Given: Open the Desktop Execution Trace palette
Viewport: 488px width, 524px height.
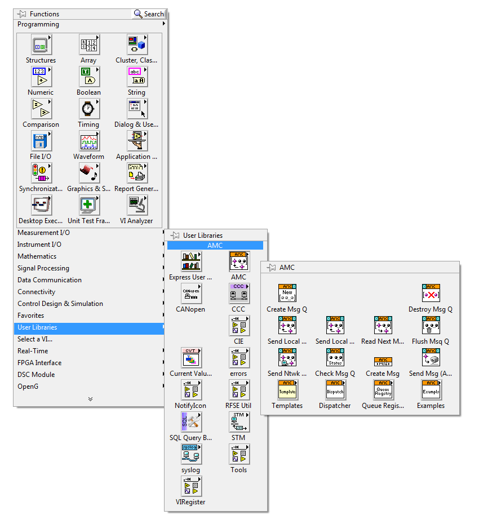Looking at the screenshot, I should tap(42, 205).
